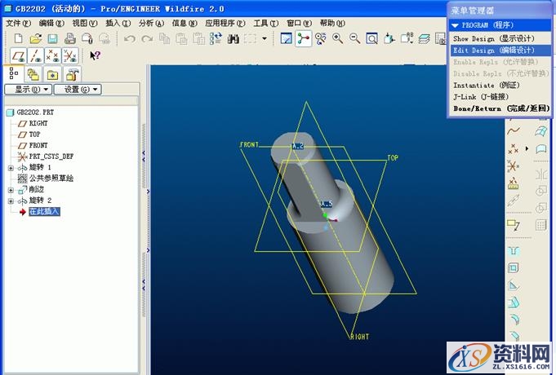
Task: Click the New file icon
Action: click(x=14, y=38)
